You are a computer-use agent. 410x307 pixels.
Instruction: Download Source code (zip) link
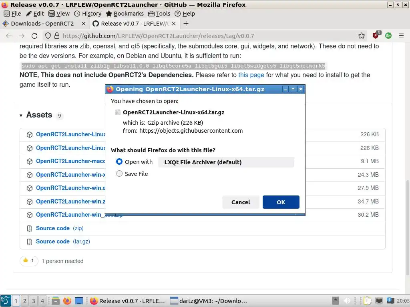point(60,228)
